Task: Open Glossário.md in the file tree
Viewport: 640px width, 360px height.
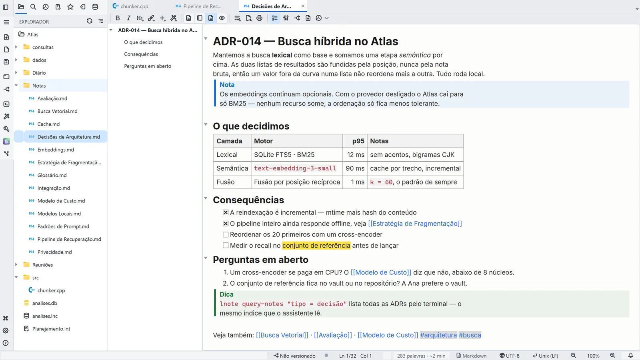Action: coord(52,175)
